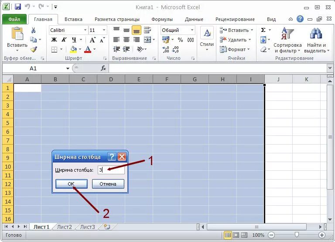The height and width of the screenshot is (242, 335).
Task: Open the Файл tab
Action: [14, 19]
